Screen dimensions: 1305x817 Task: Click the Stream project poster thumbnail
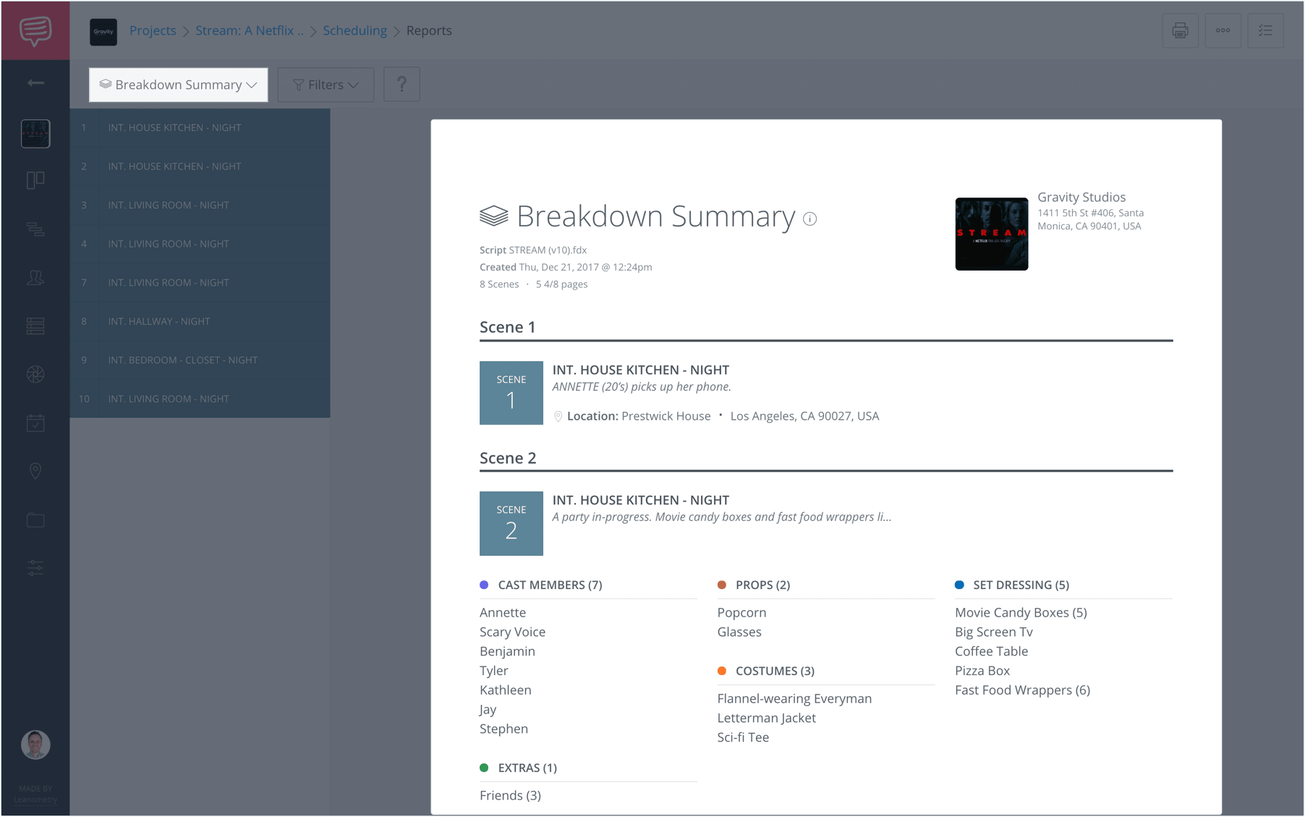pos(991,234)
